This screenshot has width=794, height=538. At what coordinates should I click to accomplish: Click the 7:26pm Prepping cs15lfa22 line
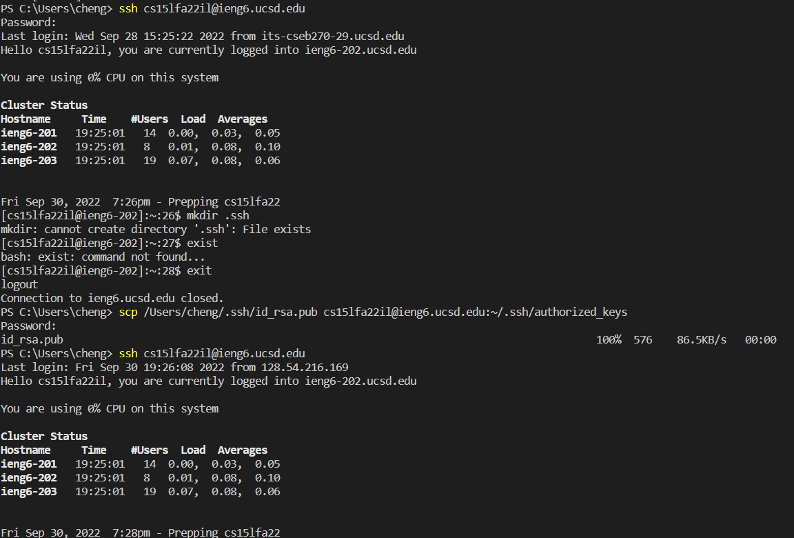coord(141,201)
